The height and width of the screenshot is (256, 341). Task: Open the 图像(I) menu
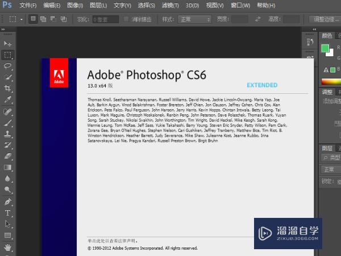pos(75,5)
